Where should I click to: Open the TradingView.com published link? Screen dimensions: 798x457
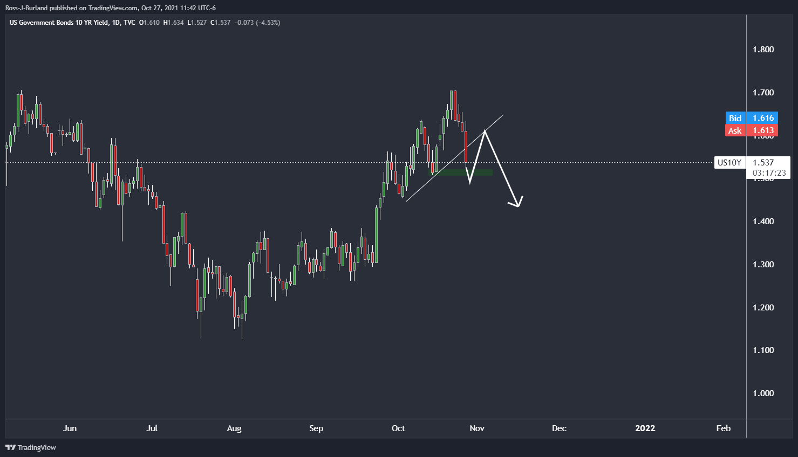(112, 8)
